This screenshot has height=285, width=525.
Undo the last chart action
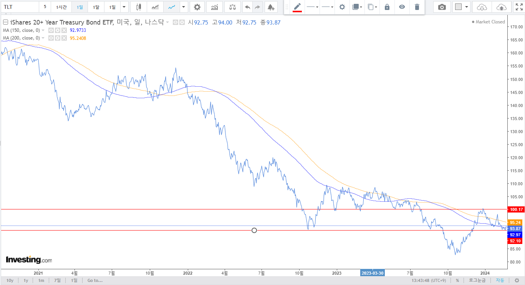(247, 7)
